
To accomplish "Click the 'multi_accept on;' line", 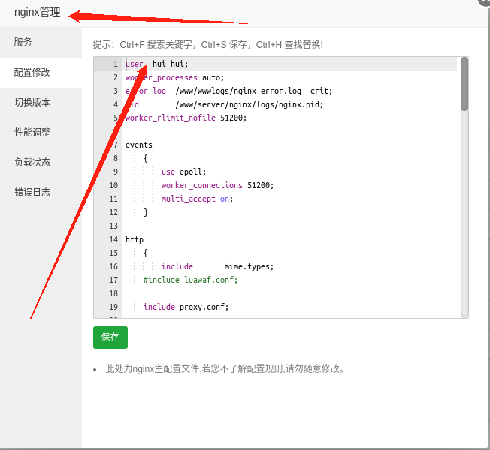I will (197, 199).
